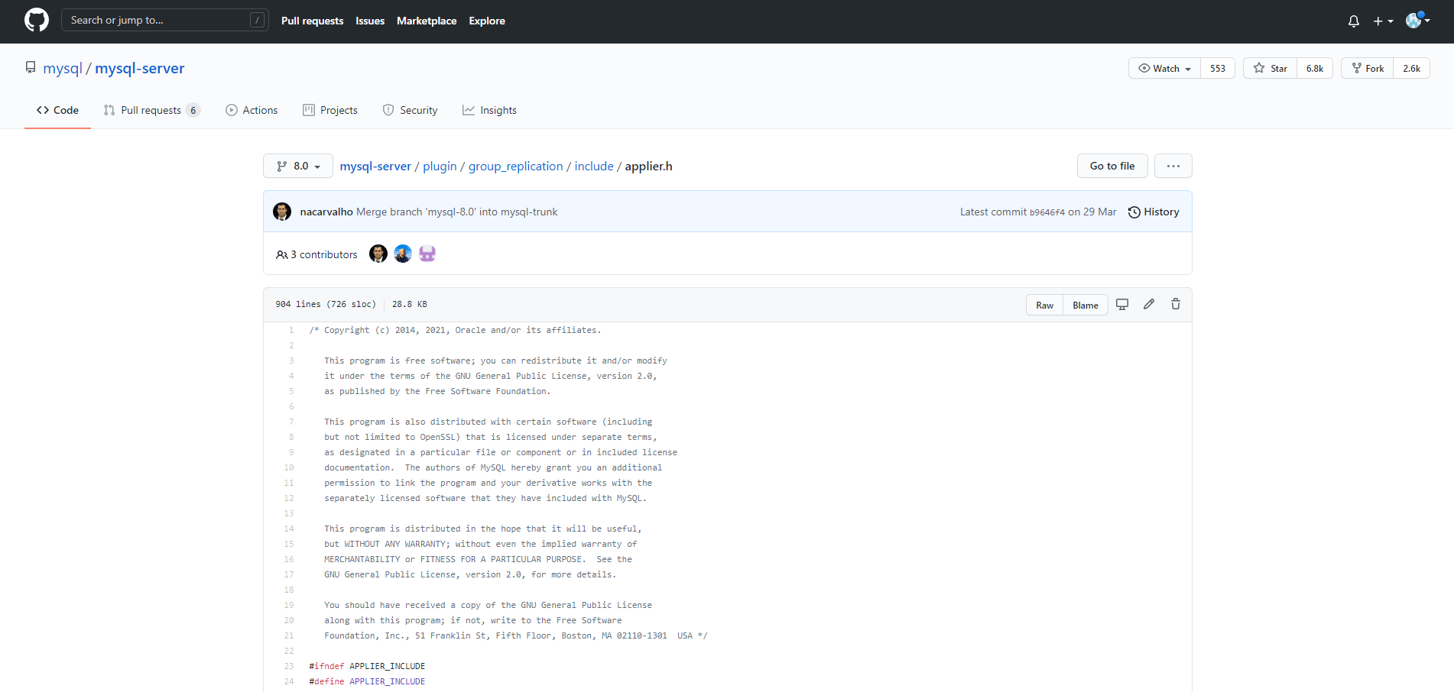
Task: Open the Blame view
Action: (x=1086, y=305)
